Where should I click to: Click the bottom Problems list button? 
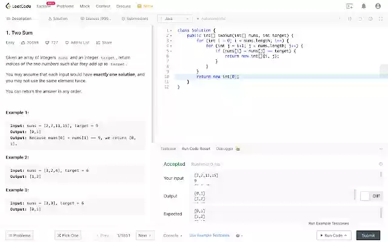(19, 235)
